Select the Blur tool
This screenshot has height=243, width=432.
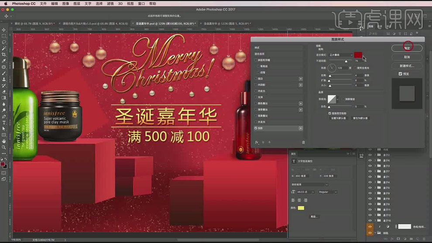pyautogui.click(x=4, y=104)
